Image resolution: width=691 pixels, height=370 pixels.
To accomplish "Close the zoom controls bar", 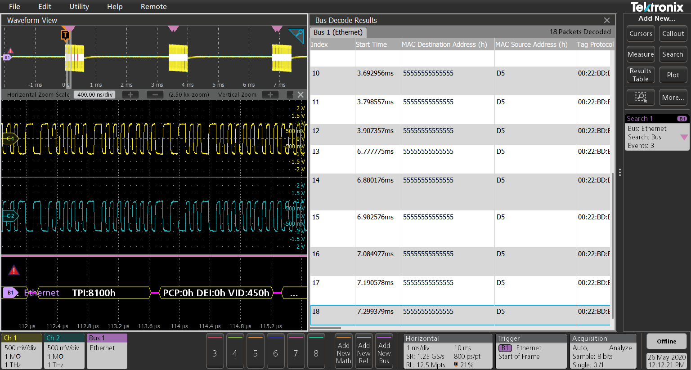I will point(301,94).
